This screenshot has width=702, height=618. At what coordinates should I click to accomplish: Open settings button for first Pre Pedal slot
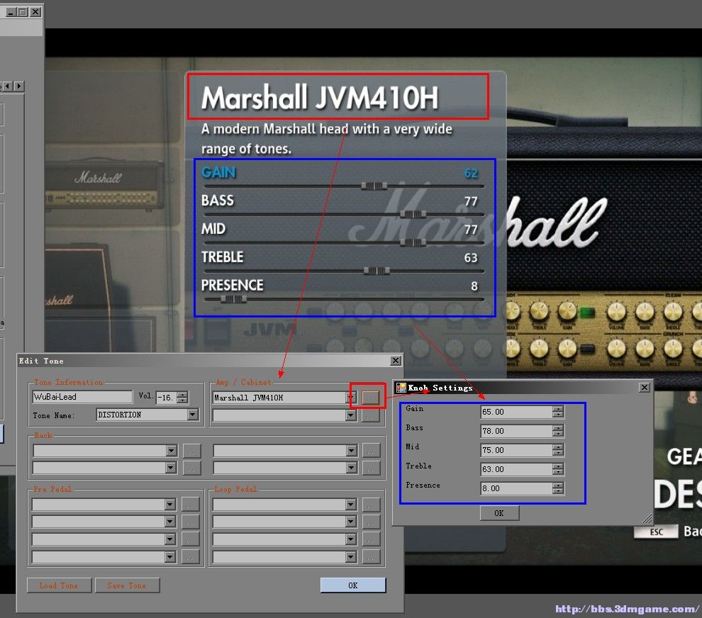coord(190,505)
